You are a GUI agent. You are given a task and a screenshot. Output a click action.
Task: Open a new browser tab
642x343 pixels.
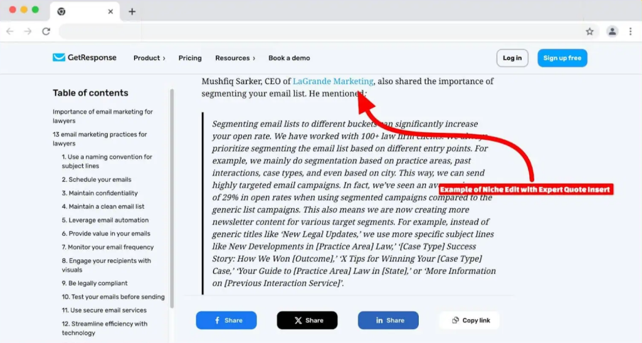(x=132, y=11)
